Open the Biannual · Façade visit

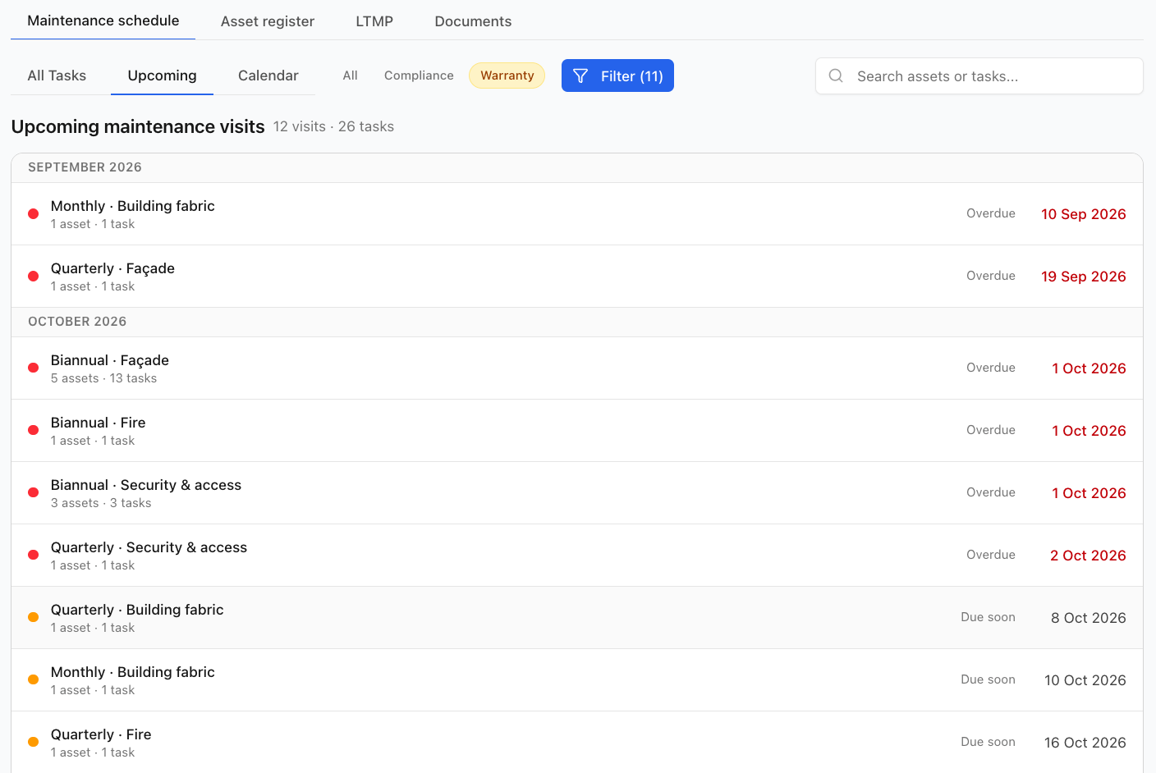(x=577, y=368)
